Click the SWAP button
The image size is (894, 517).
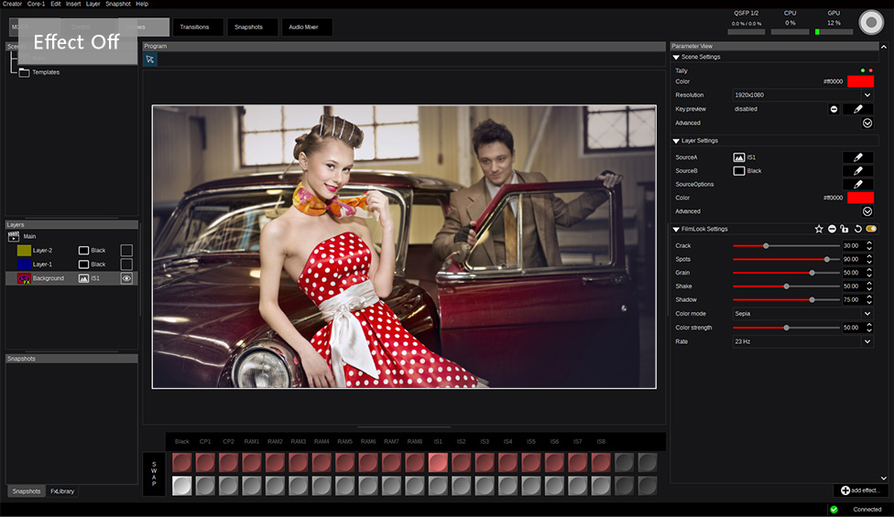(x=154, y=474)
